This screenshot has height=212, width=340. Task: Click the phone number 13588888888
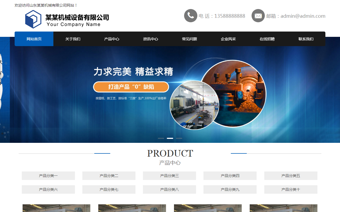230,16
